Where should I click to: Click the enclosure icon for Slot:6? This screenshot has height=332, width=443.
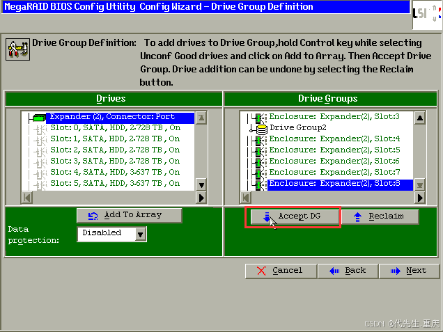259,162
